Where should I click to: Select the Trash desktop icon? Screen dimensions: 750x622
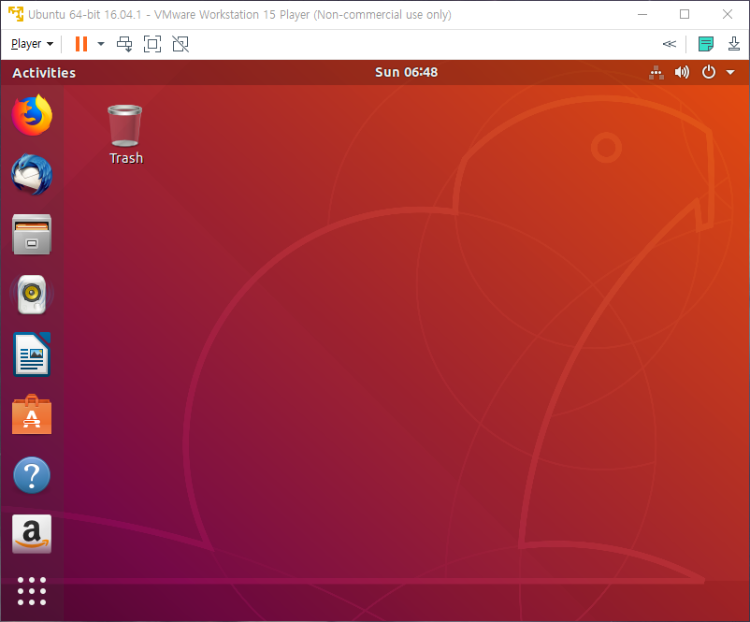(x=124, y=126)
